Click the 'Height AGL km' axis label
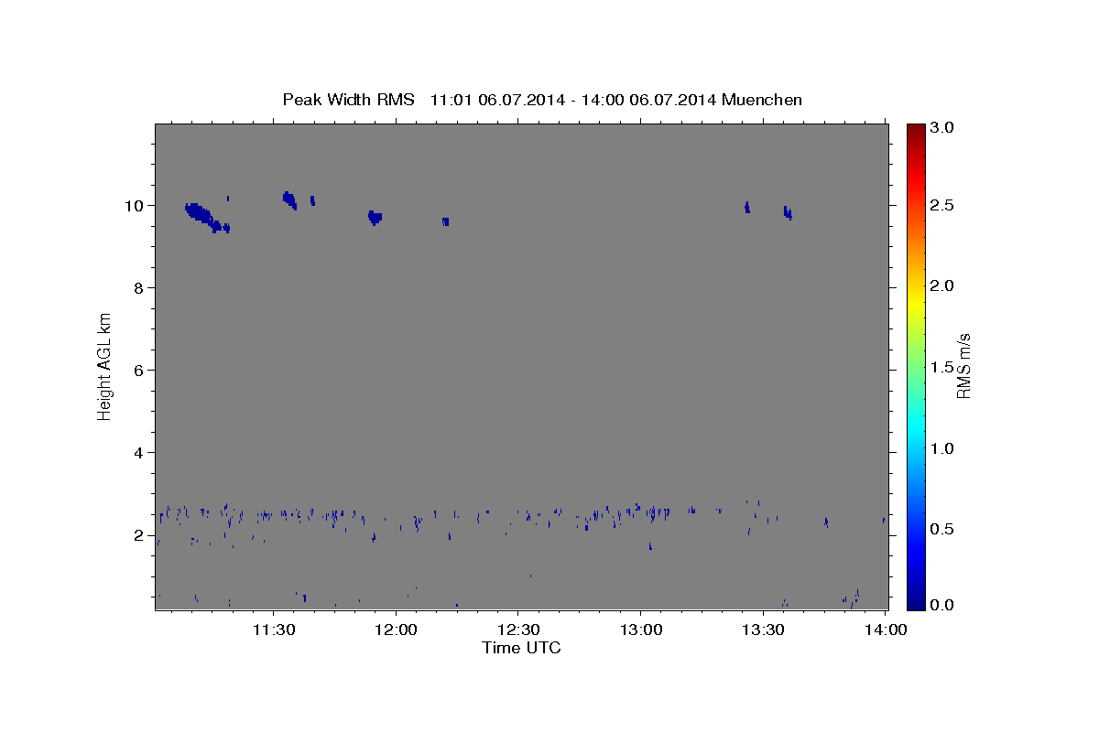The width and height of the screenshot is (1099, 732). pos(105,366)
